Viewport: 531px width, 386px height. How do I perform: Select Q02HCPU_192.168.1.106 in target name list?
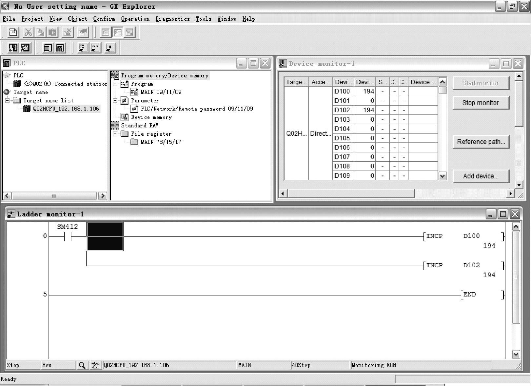66,109
